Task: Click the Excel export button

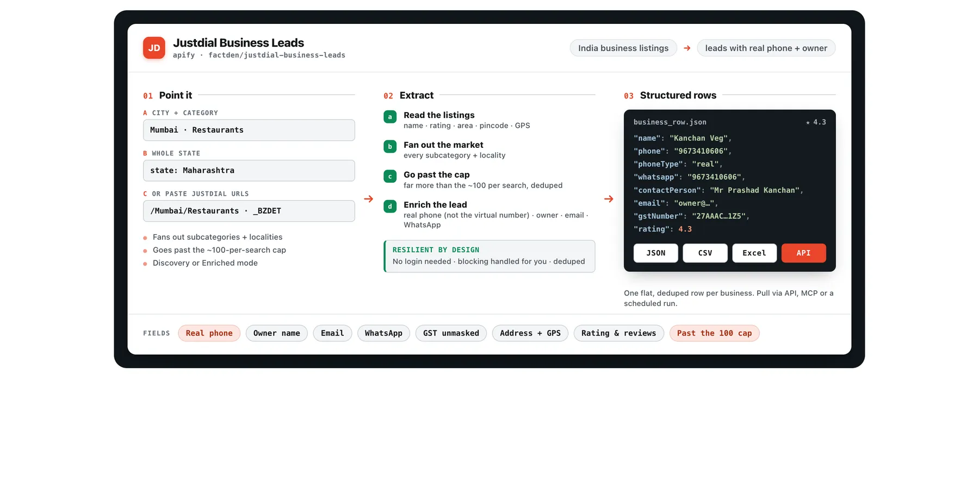Action: [754, 253]
